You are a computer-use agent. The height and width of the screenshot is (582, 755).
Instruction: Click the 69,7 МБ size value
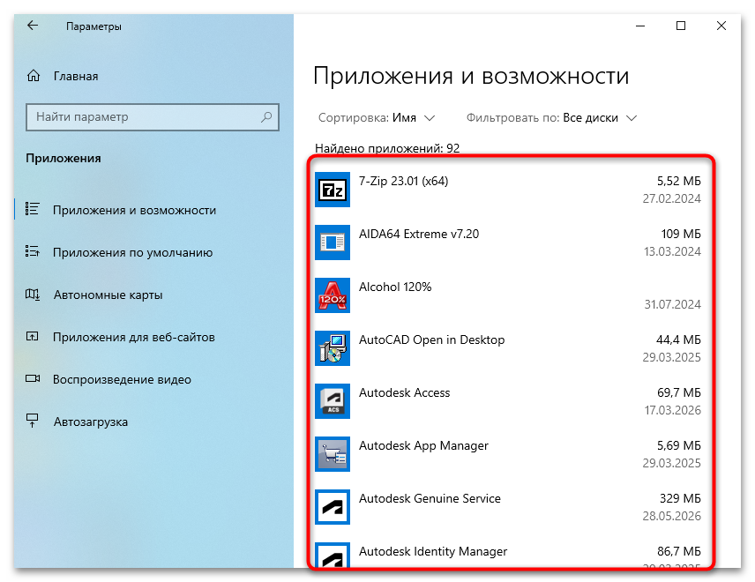[x=679, y=392]
